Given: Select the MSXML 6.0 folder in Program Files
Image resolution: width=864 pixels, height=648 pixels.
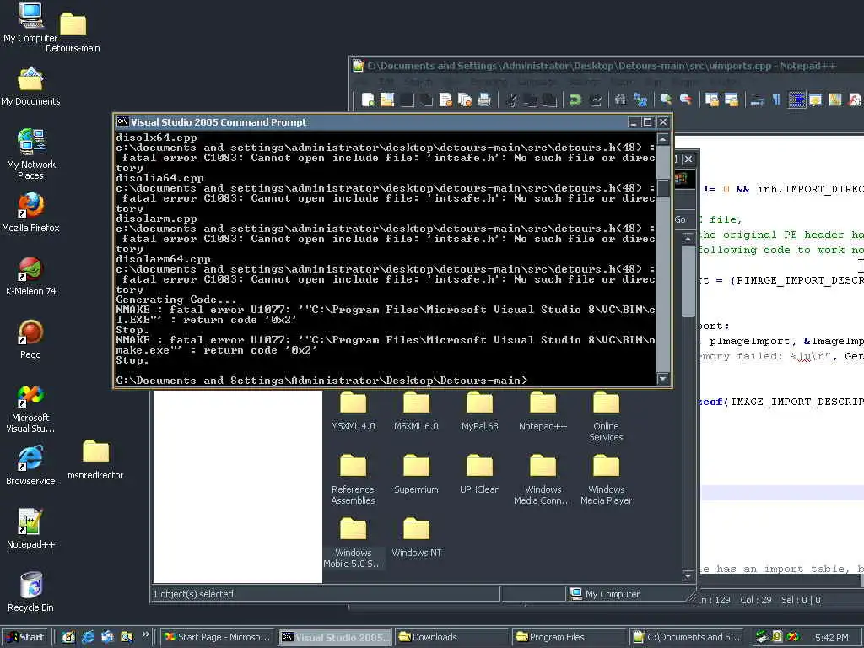Looking at the screenshot, I should (x=416, y=411).
